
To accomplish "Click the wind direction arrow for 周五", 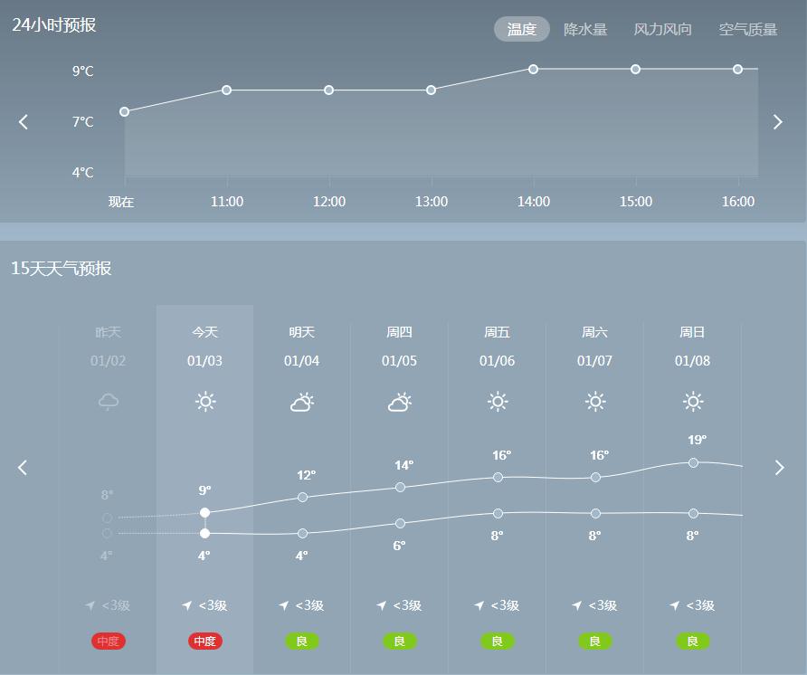I will 479,605.
